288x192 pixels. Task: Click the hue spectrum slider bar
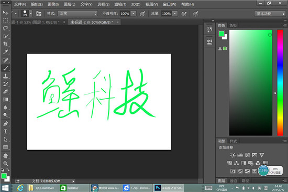pos(280,83)
